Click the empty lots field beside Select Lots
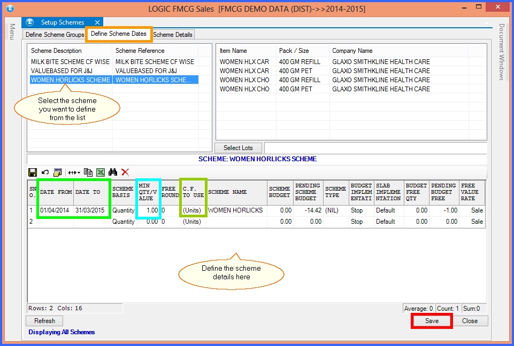Viewport: 514px width, 346px height. (x=375, y=147)
